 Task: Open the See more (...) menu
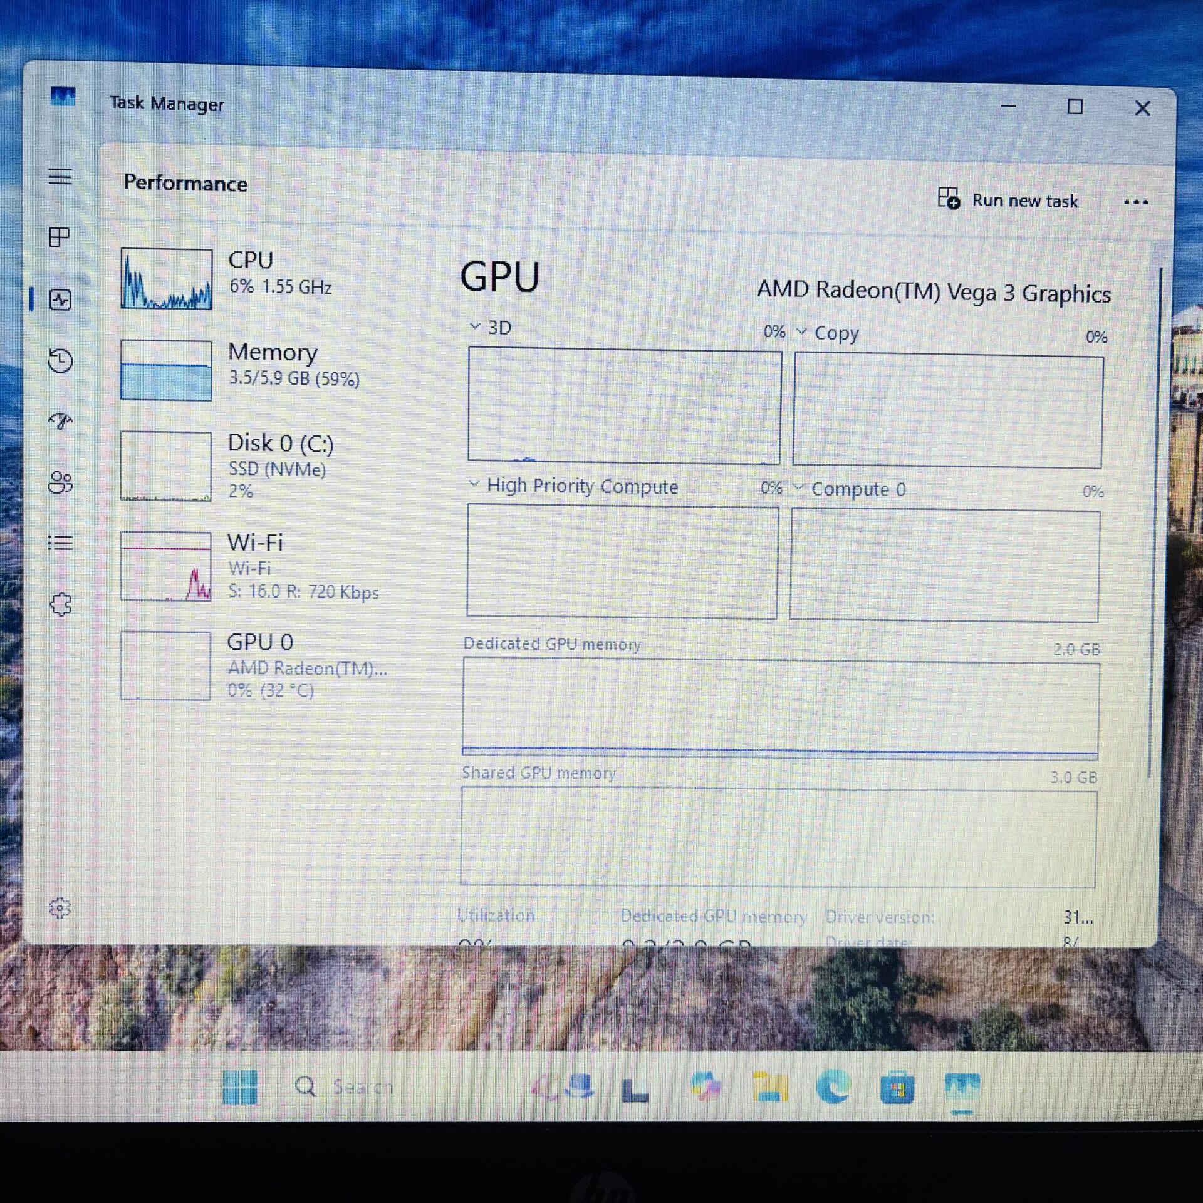(1137, 201)
